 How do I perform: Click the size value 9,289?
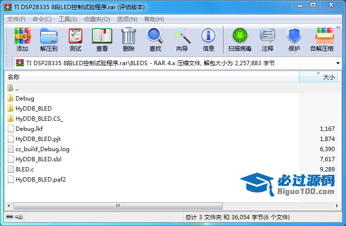pos(327,169)
